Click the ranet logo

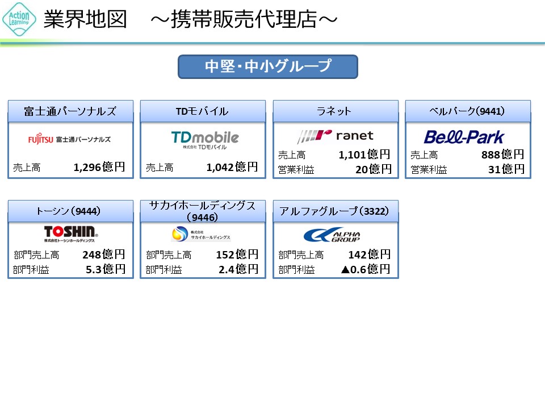(x=335, y=136)
